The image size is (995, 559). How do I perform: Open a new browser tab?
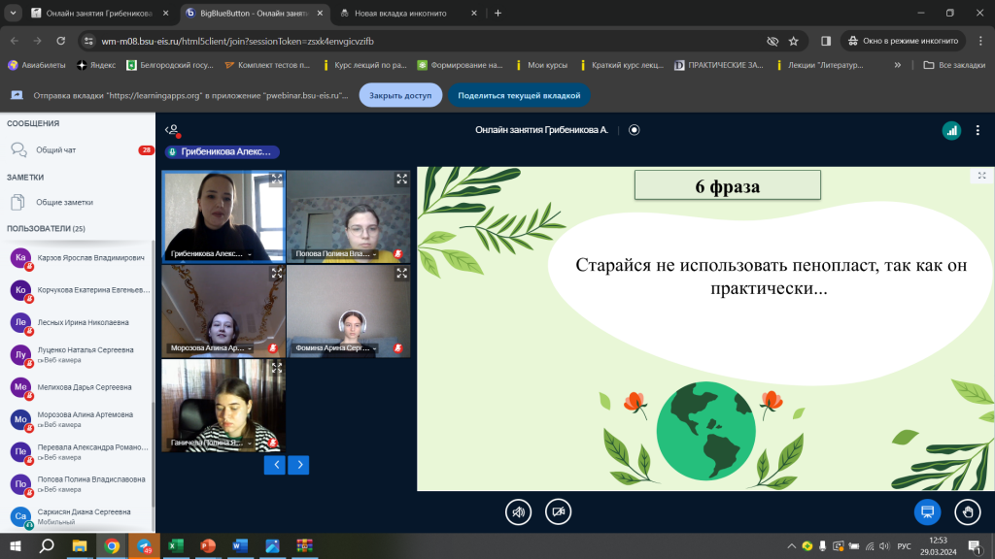(x=498, y=13)
